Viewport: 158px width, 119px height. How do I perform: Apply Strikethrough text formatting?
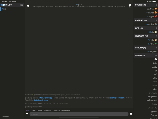tap(66, 110)
